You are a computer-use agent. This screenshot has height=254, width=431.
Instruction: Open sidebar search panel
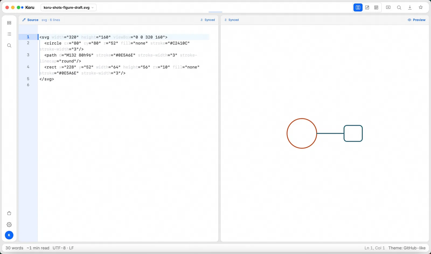coord(9,46)
